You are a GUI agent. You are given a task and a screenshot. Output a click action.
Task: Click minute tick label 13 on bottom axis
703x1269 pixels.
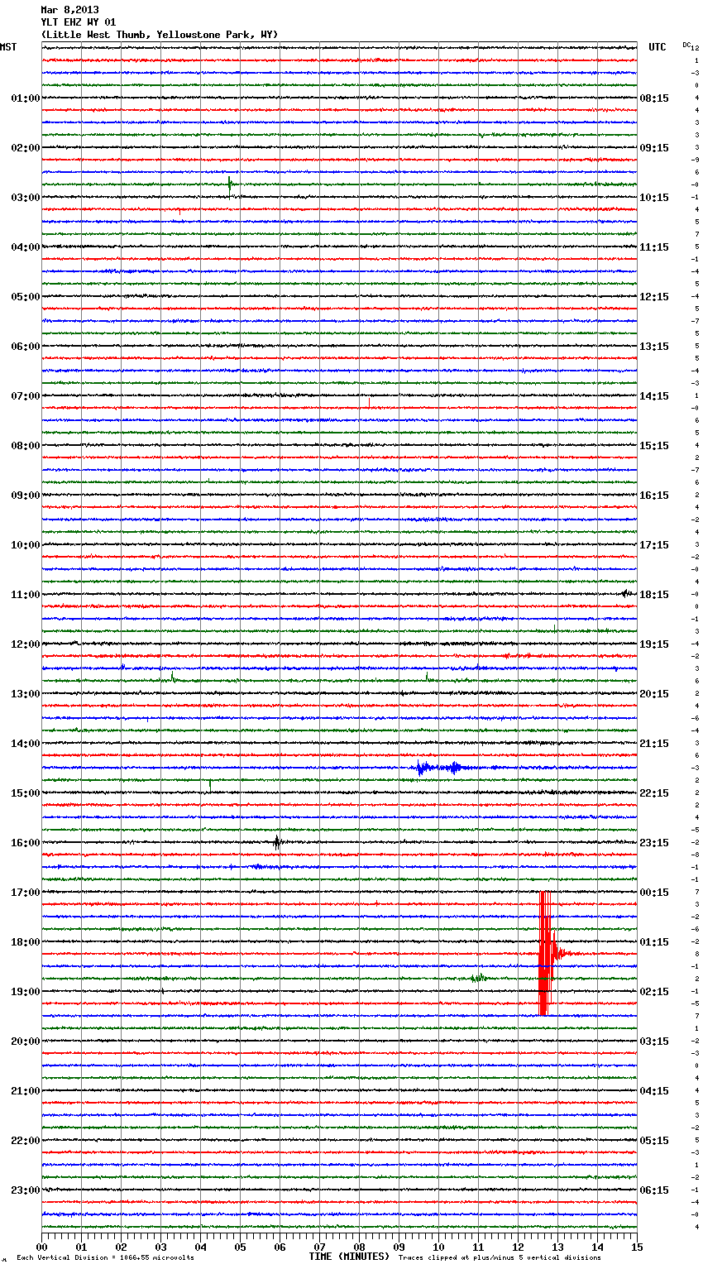(557, 1247)
